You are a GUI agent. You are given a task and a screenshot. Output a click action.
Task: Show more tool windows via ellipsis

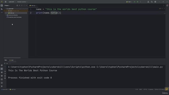[2, 12]
